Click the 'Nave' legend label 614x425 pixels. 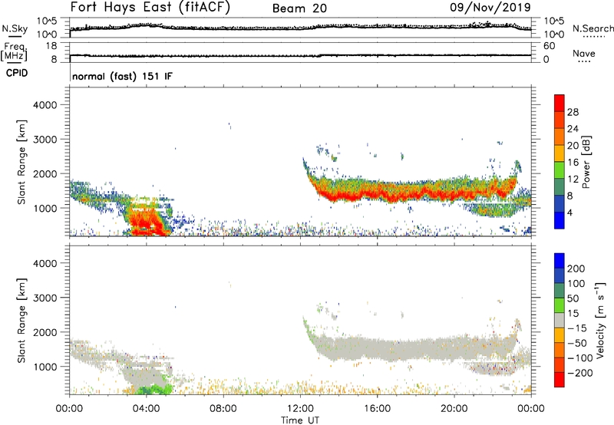pos(584,53)
